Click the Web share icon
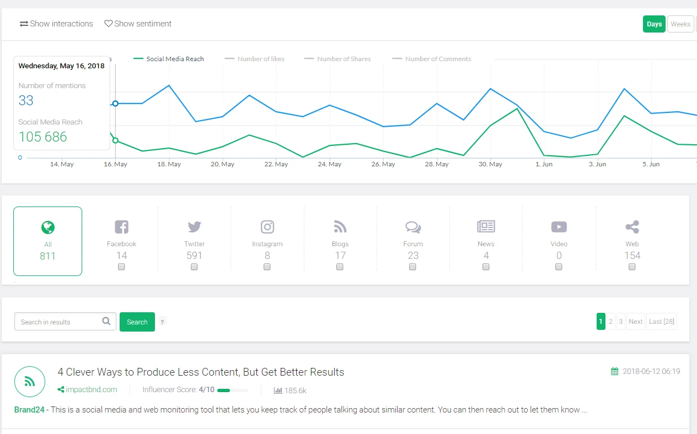This screenshot has width=697, height=434. pyautogui.click(x=631, y=226)
